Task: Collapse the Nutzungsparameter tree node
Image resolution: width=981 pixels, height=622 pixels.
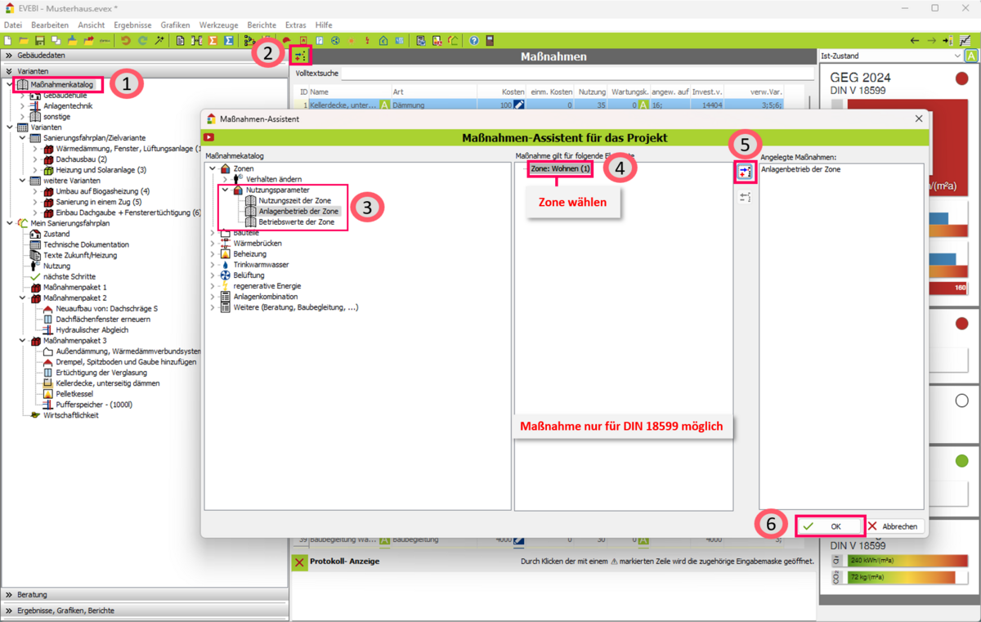Action: [225, 190]
